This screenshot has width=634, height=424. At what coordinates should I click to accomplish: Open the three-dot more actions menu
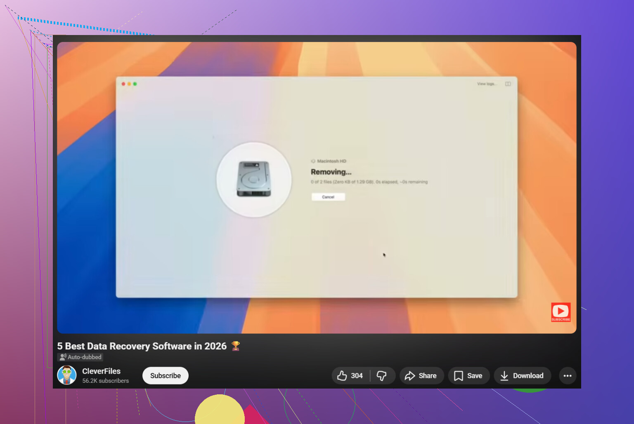[568, 376]
